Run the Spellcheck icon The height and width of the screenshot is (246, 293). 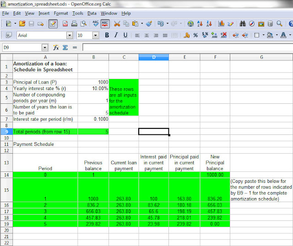coord(96,24)
